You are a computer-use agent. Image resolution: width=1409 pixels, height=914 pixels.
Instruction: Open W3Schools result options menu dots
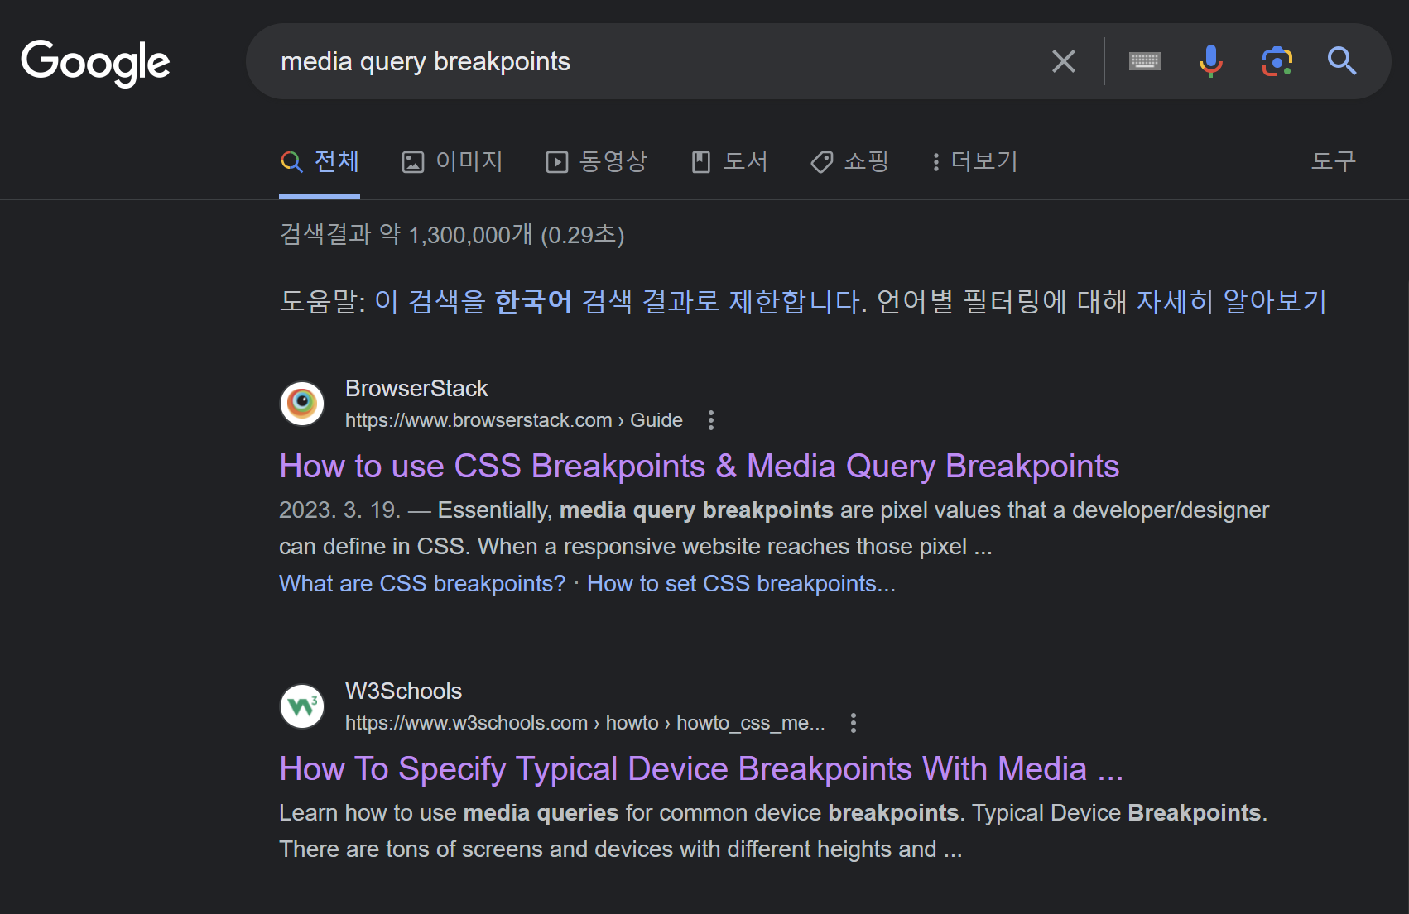pos(853,723)
